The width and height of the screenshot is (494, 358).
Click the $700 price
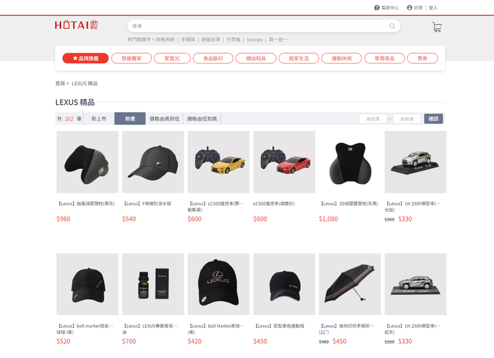coord(129,341)
